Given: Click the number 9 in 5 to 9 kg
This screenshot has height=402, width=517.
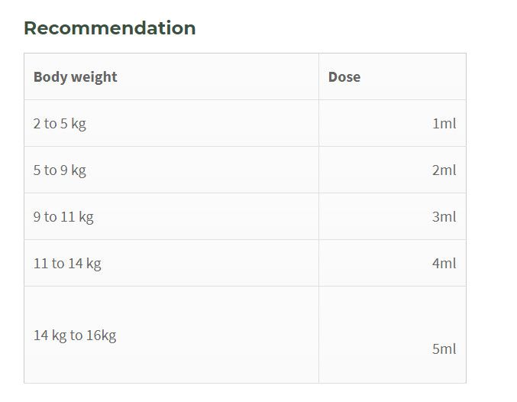Looking at the screenshot, I should (x=64, y=170).
